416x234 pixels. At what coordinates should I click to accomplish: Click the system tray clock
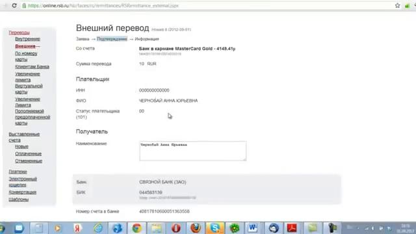pos(406,228)
